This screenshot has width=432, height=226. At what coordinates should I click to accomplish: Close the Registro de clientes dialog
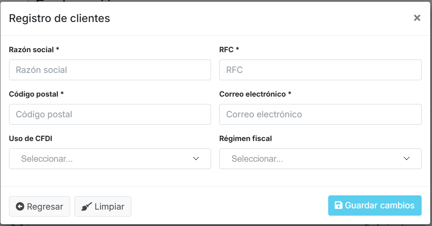[x=417, y=18]
